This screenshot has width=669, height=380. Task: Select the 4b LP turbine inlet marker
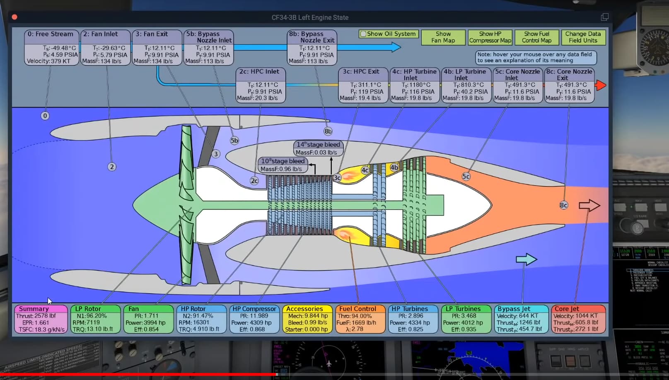pos(394,168)
